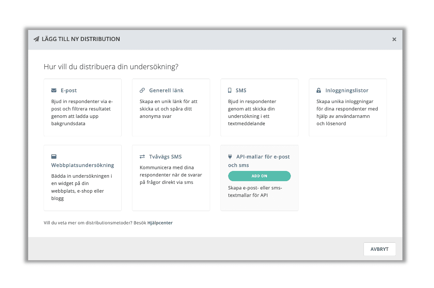434x288 pixels.
Task: Click the green ADD ON button
Action: pos(259,176)
